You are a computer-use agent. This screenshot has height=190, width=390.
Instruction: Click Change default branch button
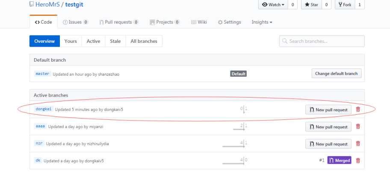click(336, 74)
